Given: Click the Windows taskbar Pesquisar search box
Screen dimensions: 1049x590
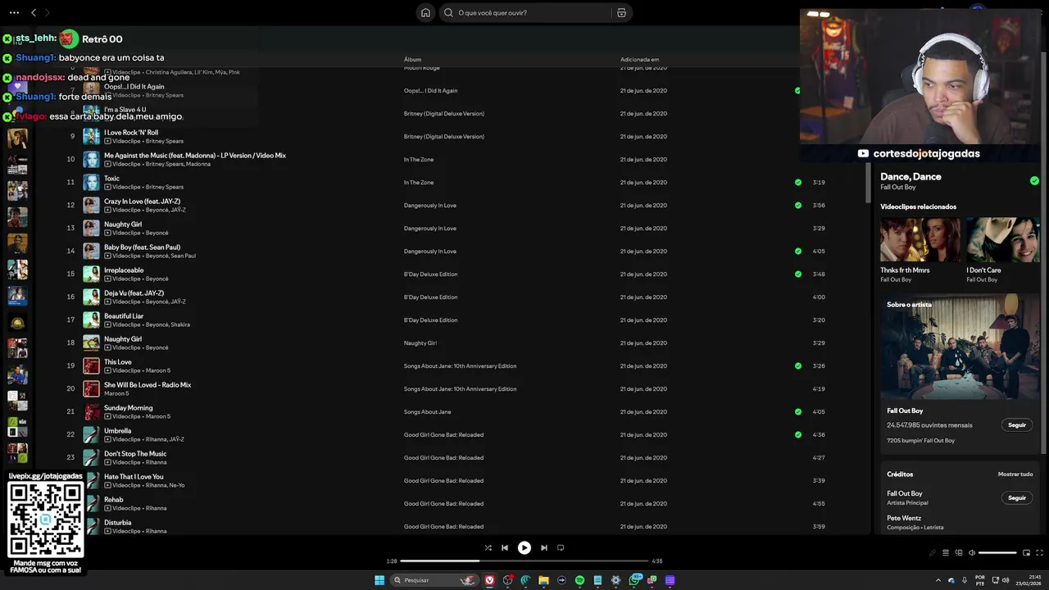Looking at the screenshot, I should pos(434,580).
